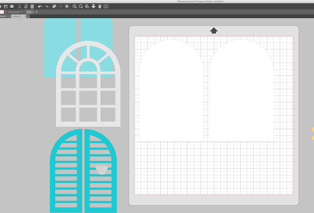The width and height of the screenshot is (314, 213).
Task: Switch to the Untitled-1 tab
Action: 3,16
